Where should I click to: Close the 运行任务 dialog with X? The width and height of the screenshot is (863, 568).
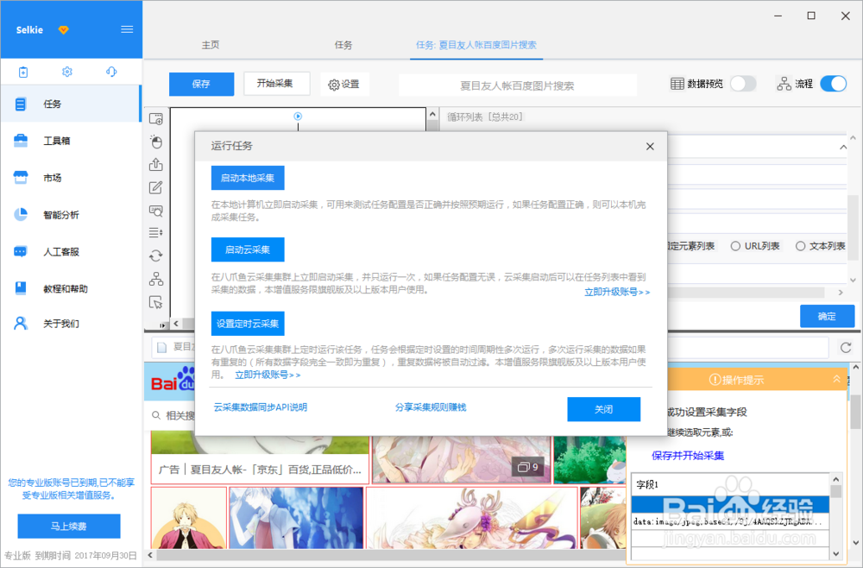pyautogui.click(x=650, y=147)
